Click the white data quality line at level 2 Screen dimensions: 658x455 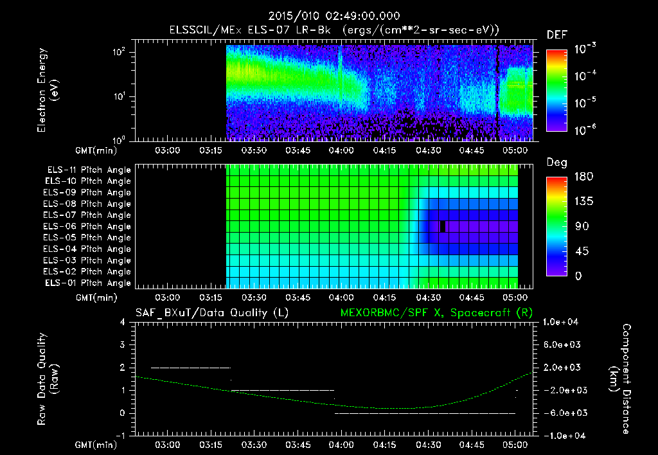[x=191, y=368]
